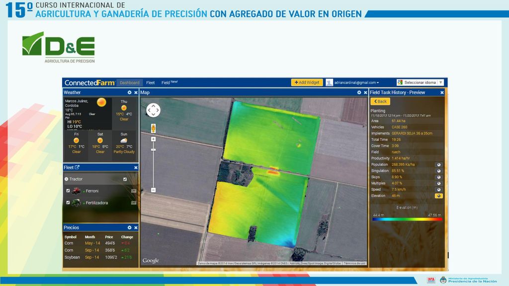Open Seleccionar idioma language dropdown
509x286 pixels.
pyautogui.click(x=421, y=82)
